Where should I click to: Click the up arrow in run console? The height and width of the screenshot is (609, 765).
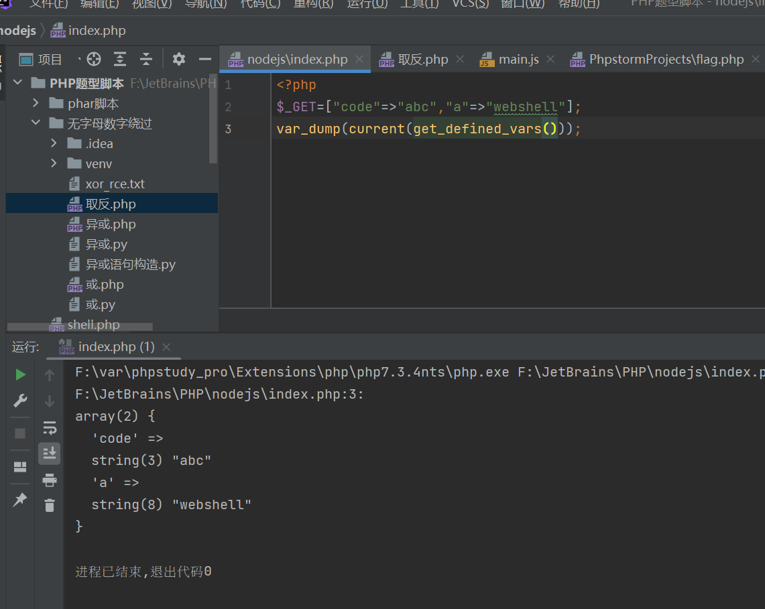point(50,375)
